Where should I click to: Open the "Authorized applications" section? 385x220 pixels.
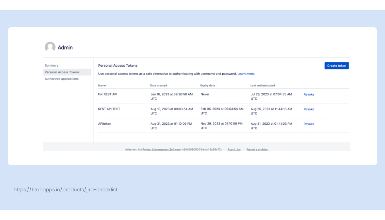(62, 79)
